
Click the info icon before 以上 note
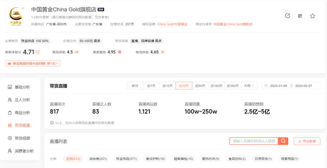(52, 123)
